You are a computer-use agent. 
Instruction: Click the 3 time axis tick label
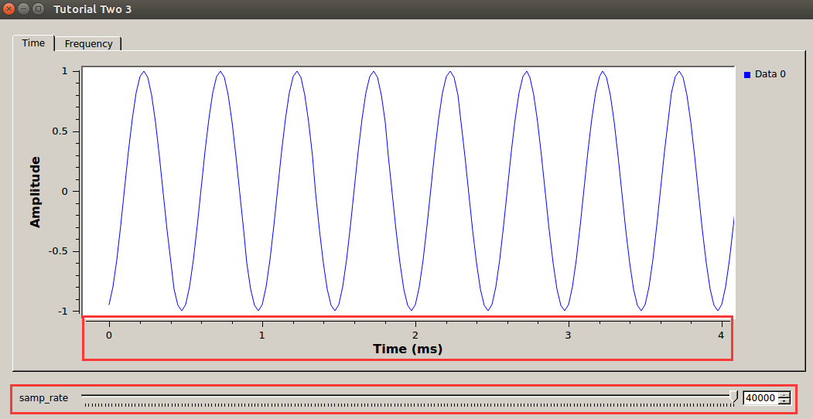click(569, 335)
